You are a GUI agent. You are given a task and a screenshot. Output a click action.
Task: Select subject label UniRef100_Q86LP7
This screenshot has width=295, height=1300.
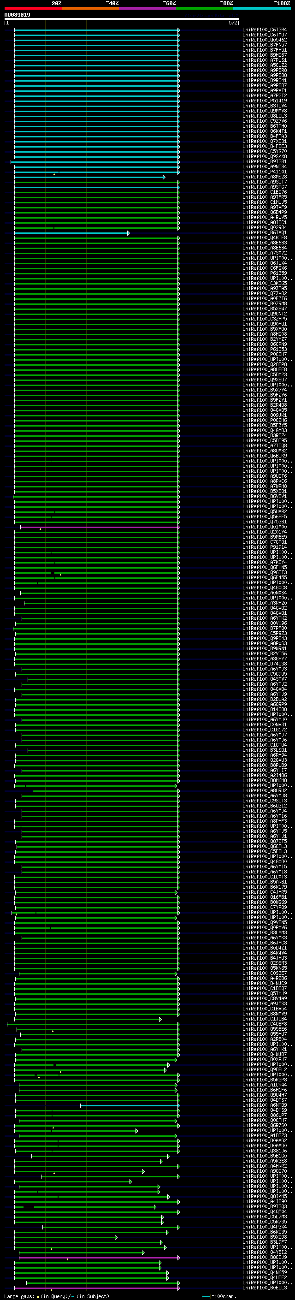click(265, 1115)
